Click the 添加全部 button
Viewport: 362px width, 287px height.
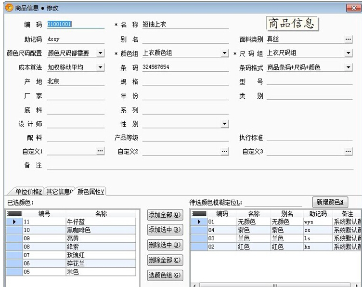tap(165, 215)
